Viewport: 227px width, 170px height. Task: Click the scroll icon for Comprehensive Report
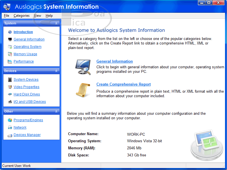click(x=83, y=90)
